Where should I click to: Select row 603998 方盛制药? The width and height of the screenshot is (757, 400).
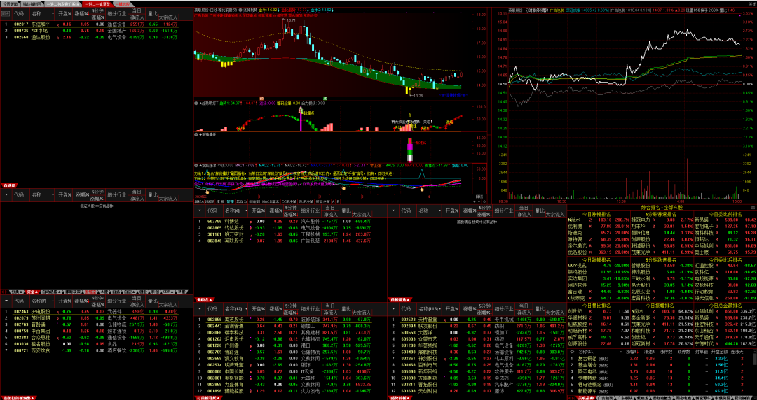coord(477,378)
